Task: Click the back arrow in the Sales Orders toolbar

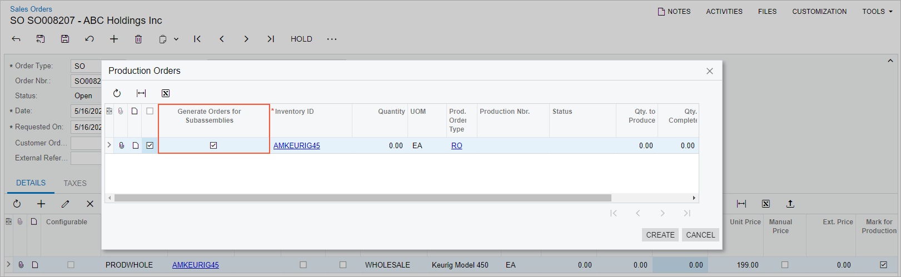Action: pyautogui.click(x=16, y=39)
